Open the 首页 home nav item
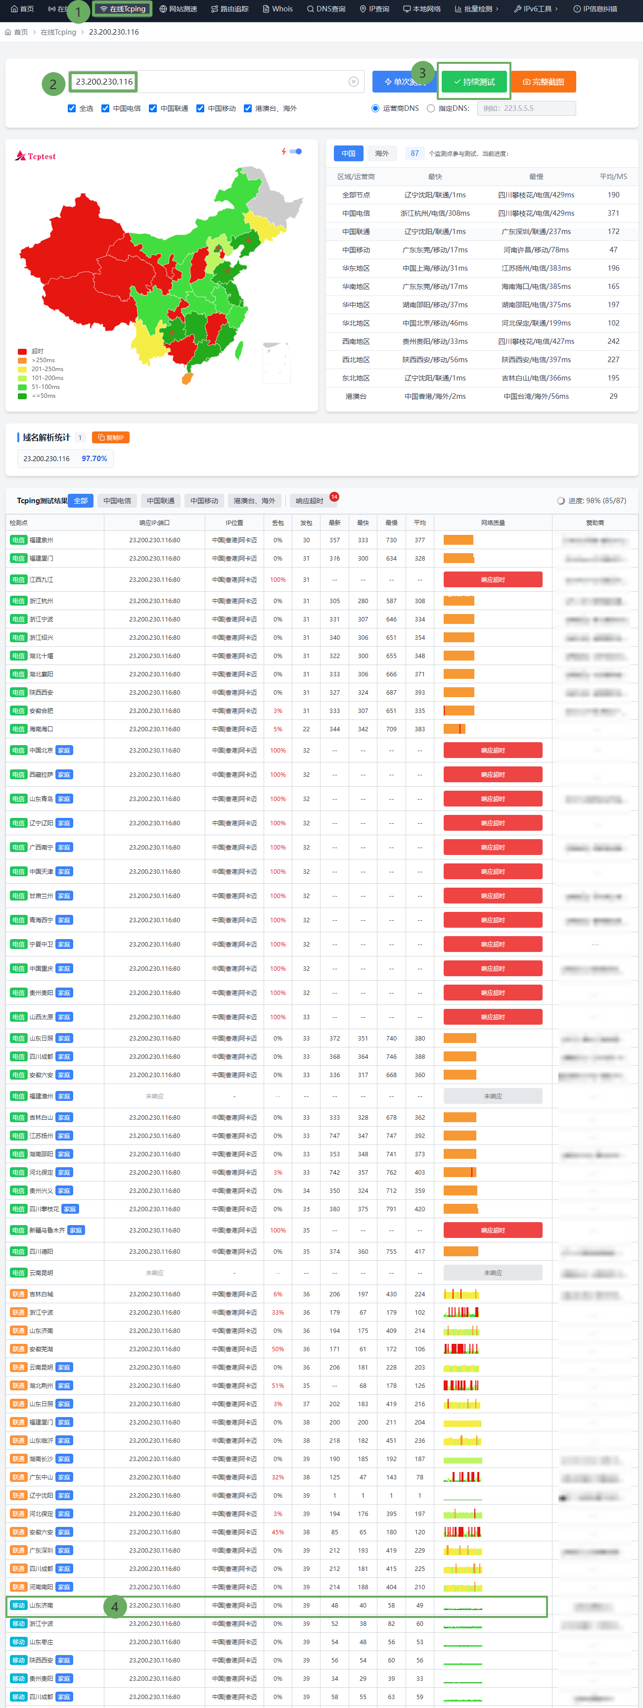 (22, 8)
